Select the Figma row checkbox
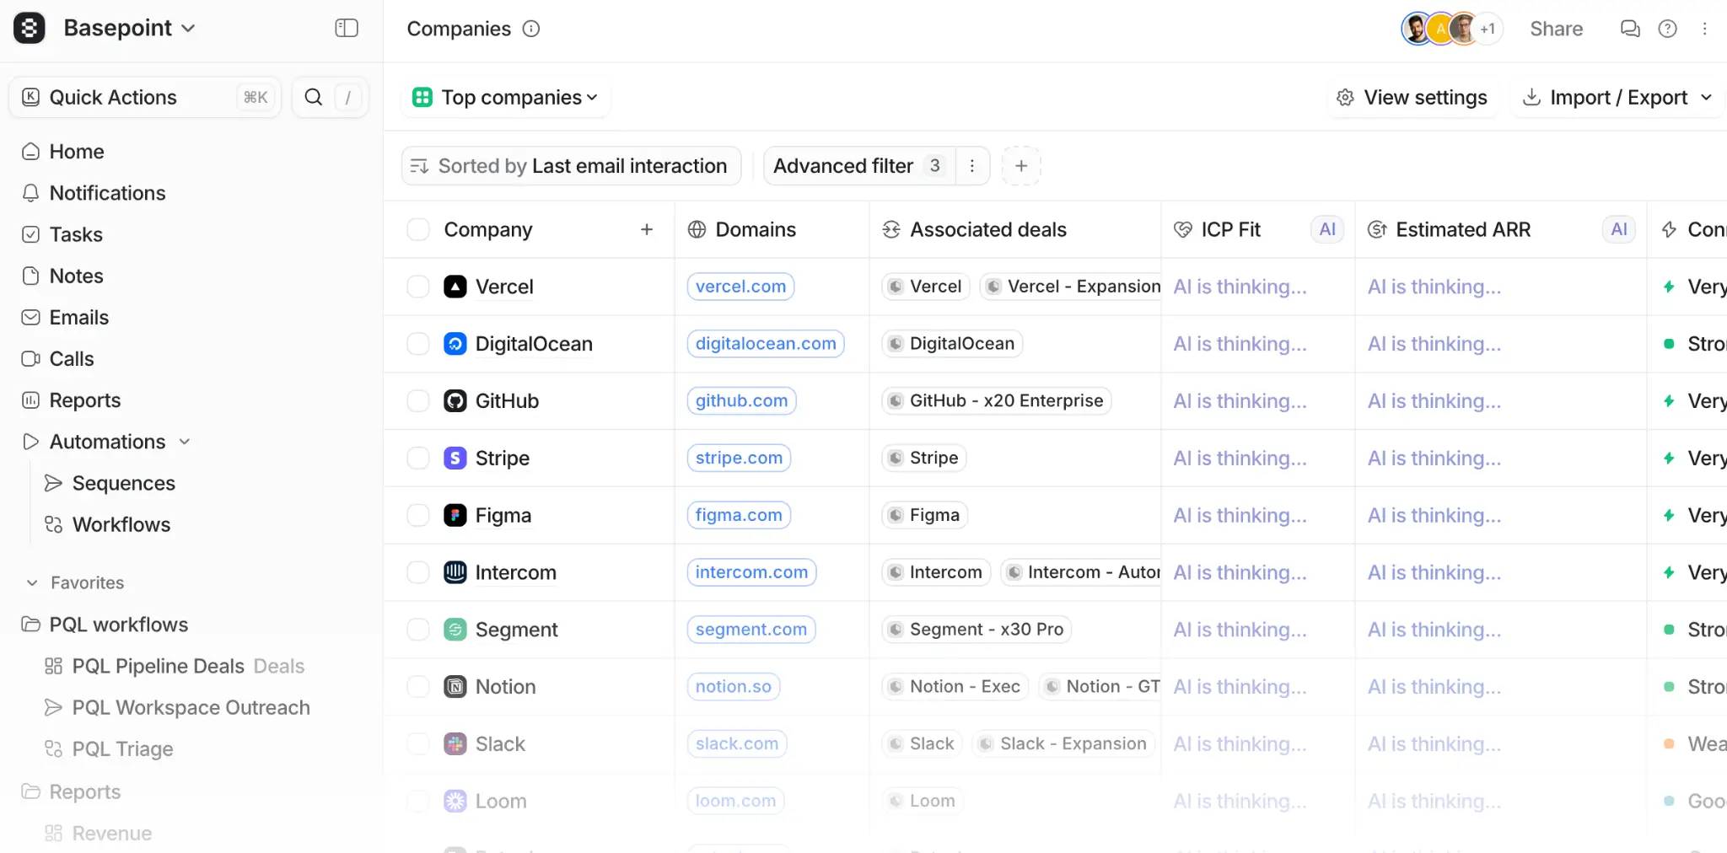1727x853 pixels. click(x=418, y=515)
